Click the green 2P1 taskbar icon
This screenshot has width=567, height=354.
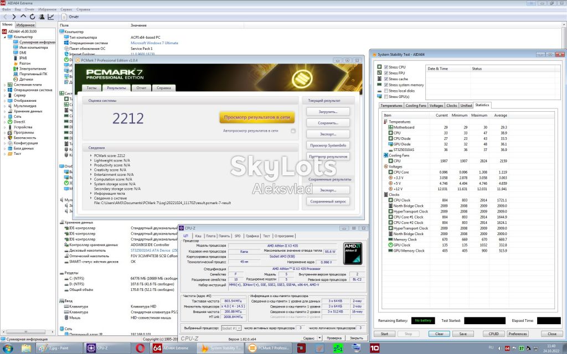coord(338,348)
